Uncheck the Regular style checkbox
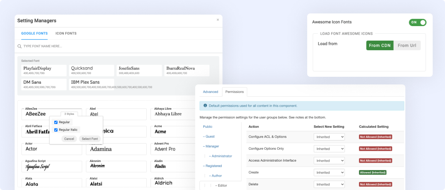Viewport: 445px width, 190px height. point(56,122)
